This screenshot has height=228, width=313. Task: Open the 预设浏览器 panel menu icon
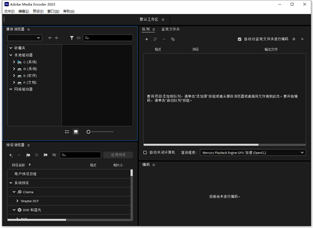[28, 145]
